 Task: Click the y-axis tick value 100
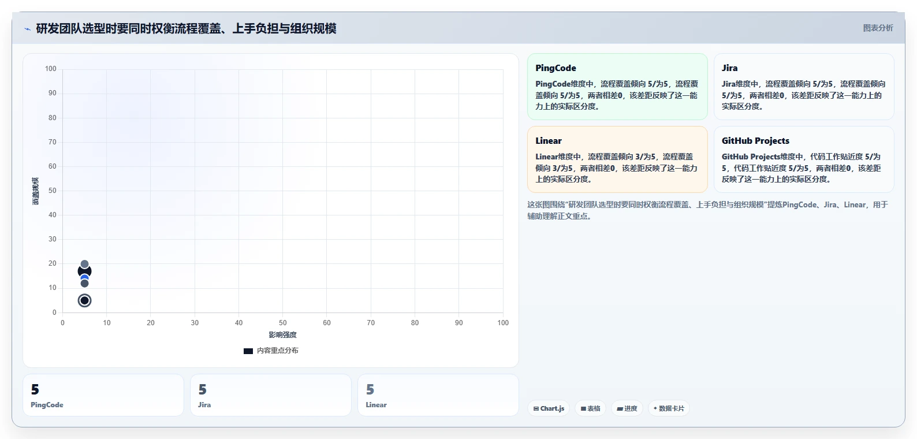(x=51, y=69)
